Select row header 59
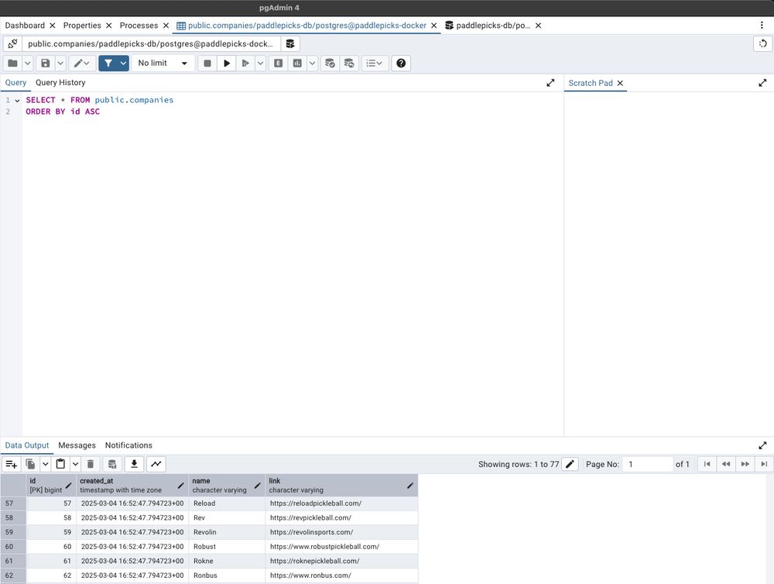The width and height of the screenshot is (774, 584). (x=13, y=532)
